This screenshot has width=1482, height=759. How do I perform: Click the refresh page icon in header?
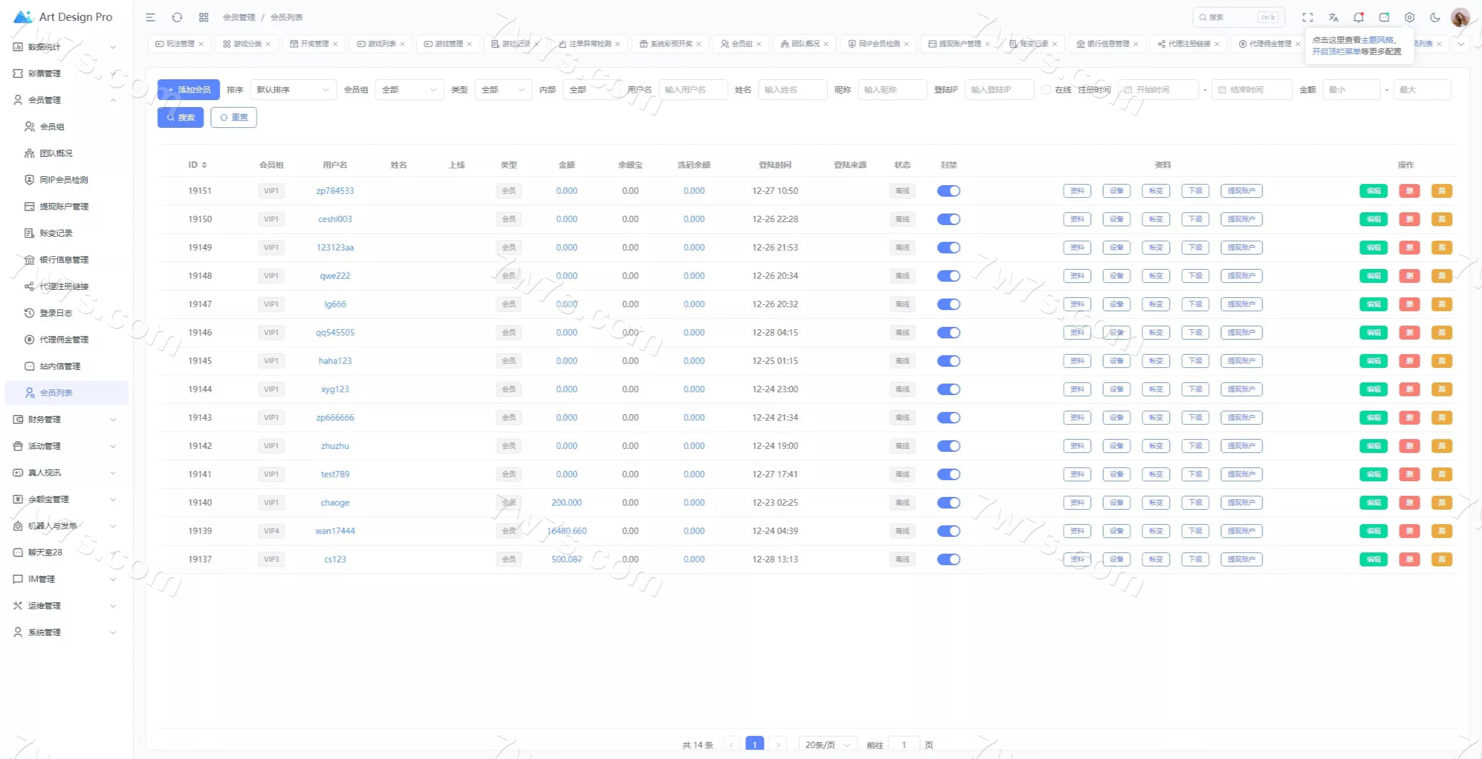coord(177,17)
